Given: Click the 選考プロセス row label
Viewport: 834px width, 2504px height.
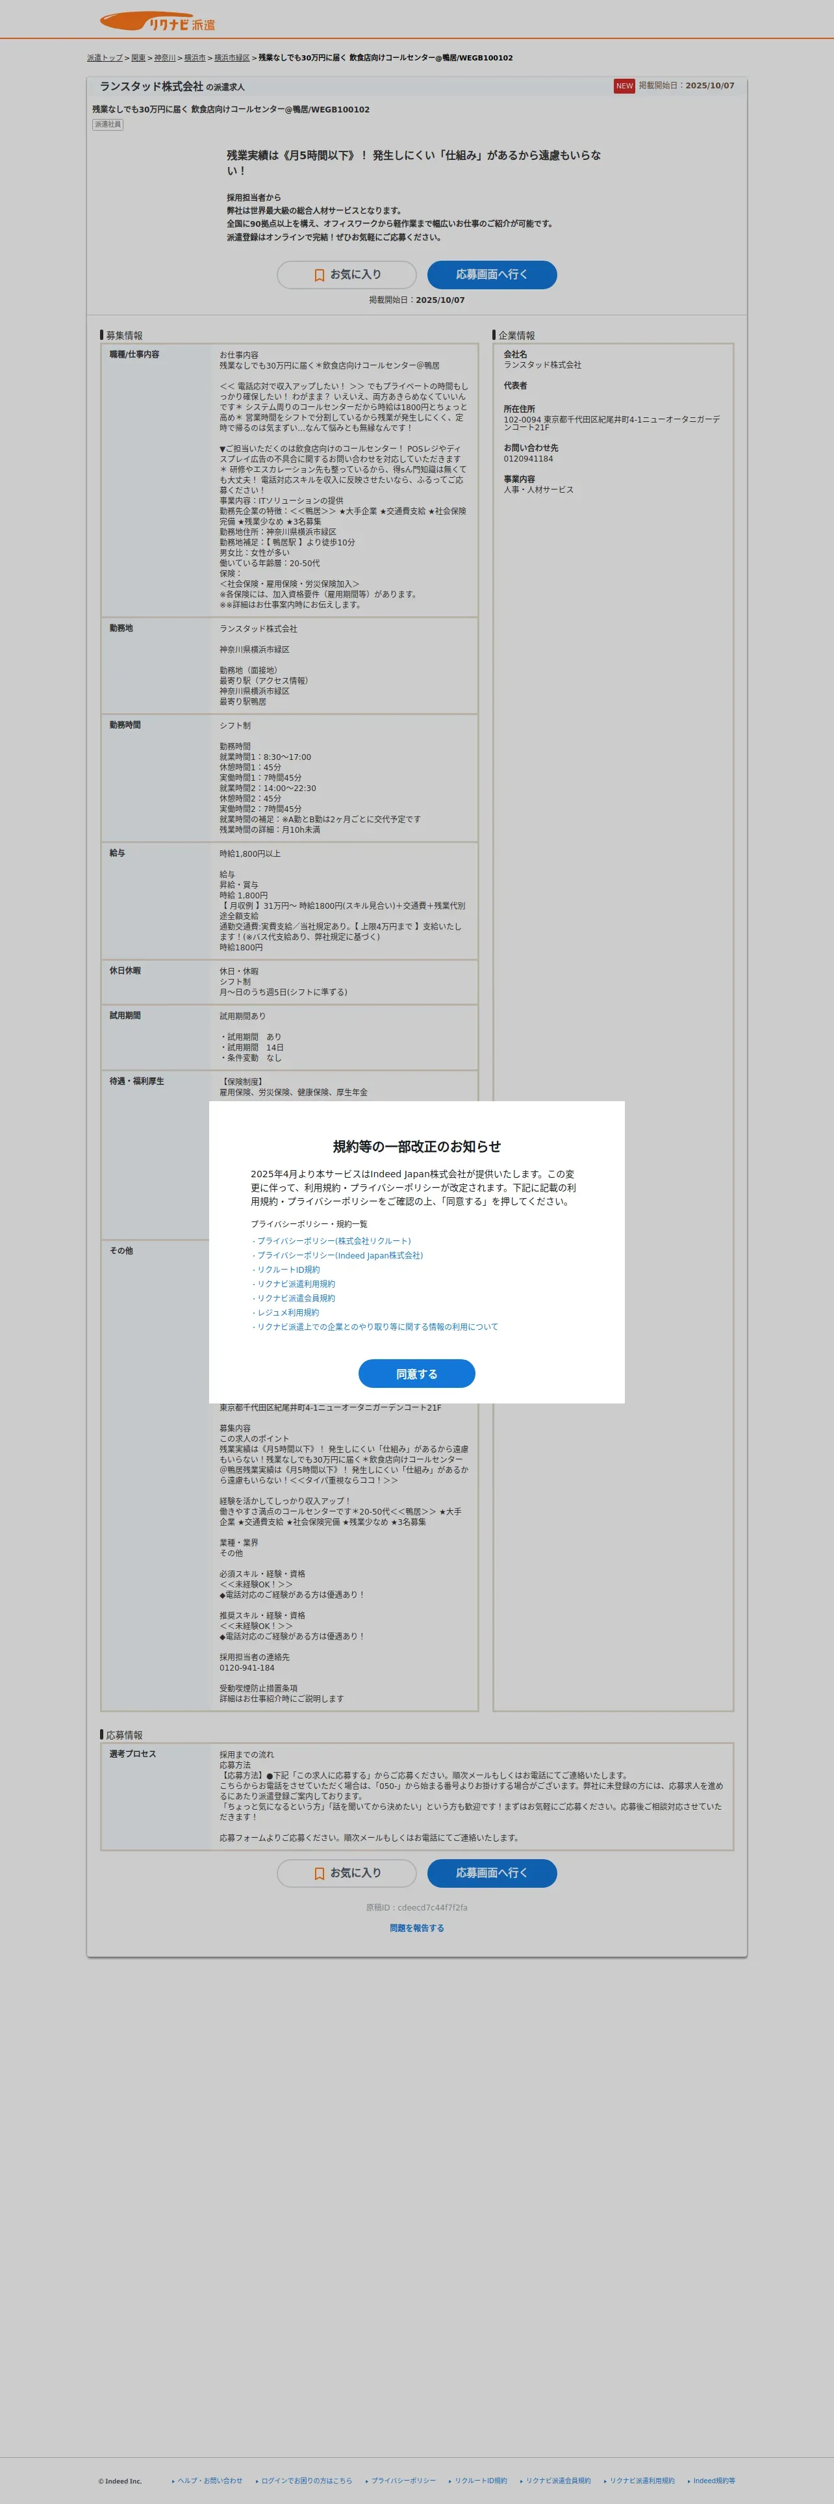Looking at the screenshot, I should pyautogui.click(x=133, y=1754).
